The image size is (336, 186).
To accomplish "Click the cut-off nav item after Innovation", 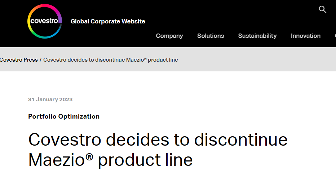I will coord(335,36).
